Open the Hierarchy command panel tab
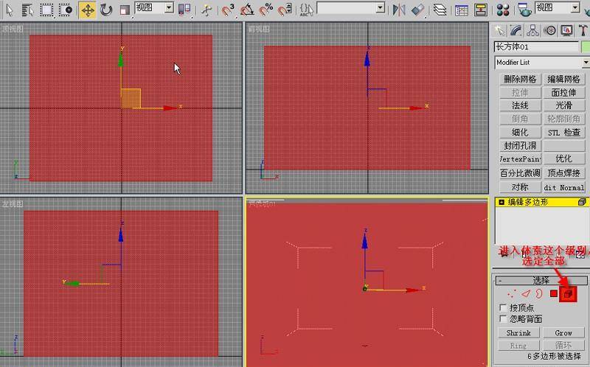 (532, 31)
